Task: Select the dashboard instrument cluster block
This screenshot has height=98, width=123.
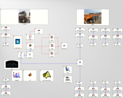Action: pyautogui.click(x=12, y=65)
